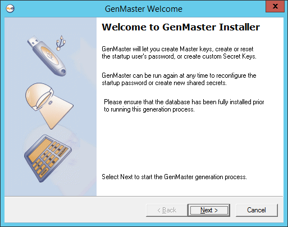
Task: Click the text about reconfiguring startup password
Action: click(x=179, y=79)
